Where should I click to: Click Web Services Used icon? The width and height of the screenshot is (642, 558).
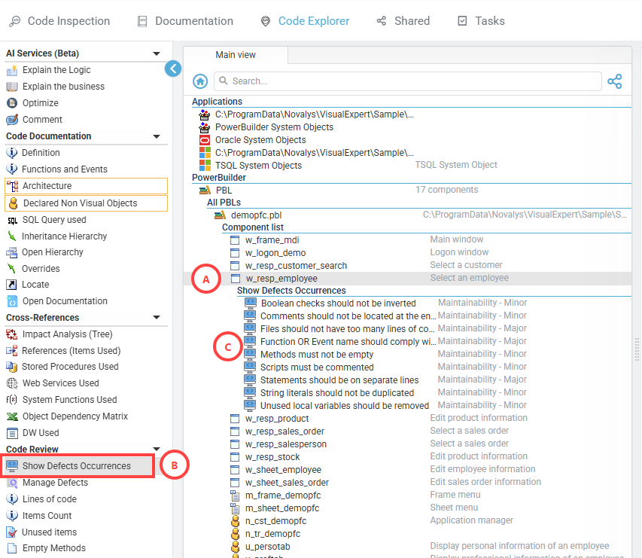click(12, 383)
